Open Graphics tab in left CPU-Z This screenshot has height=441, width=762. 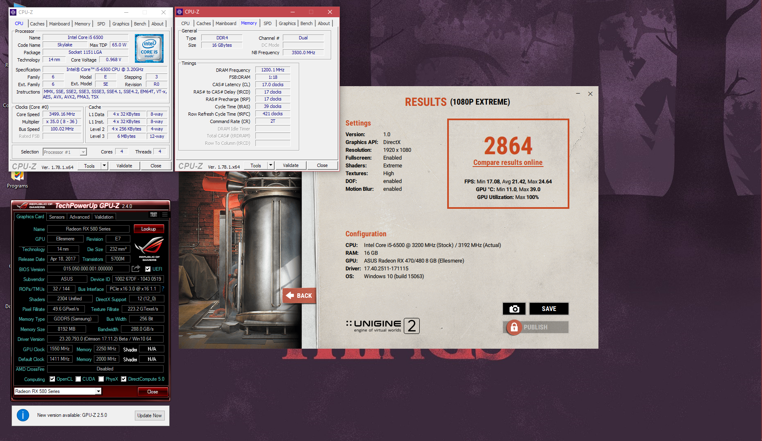point(121,24)
